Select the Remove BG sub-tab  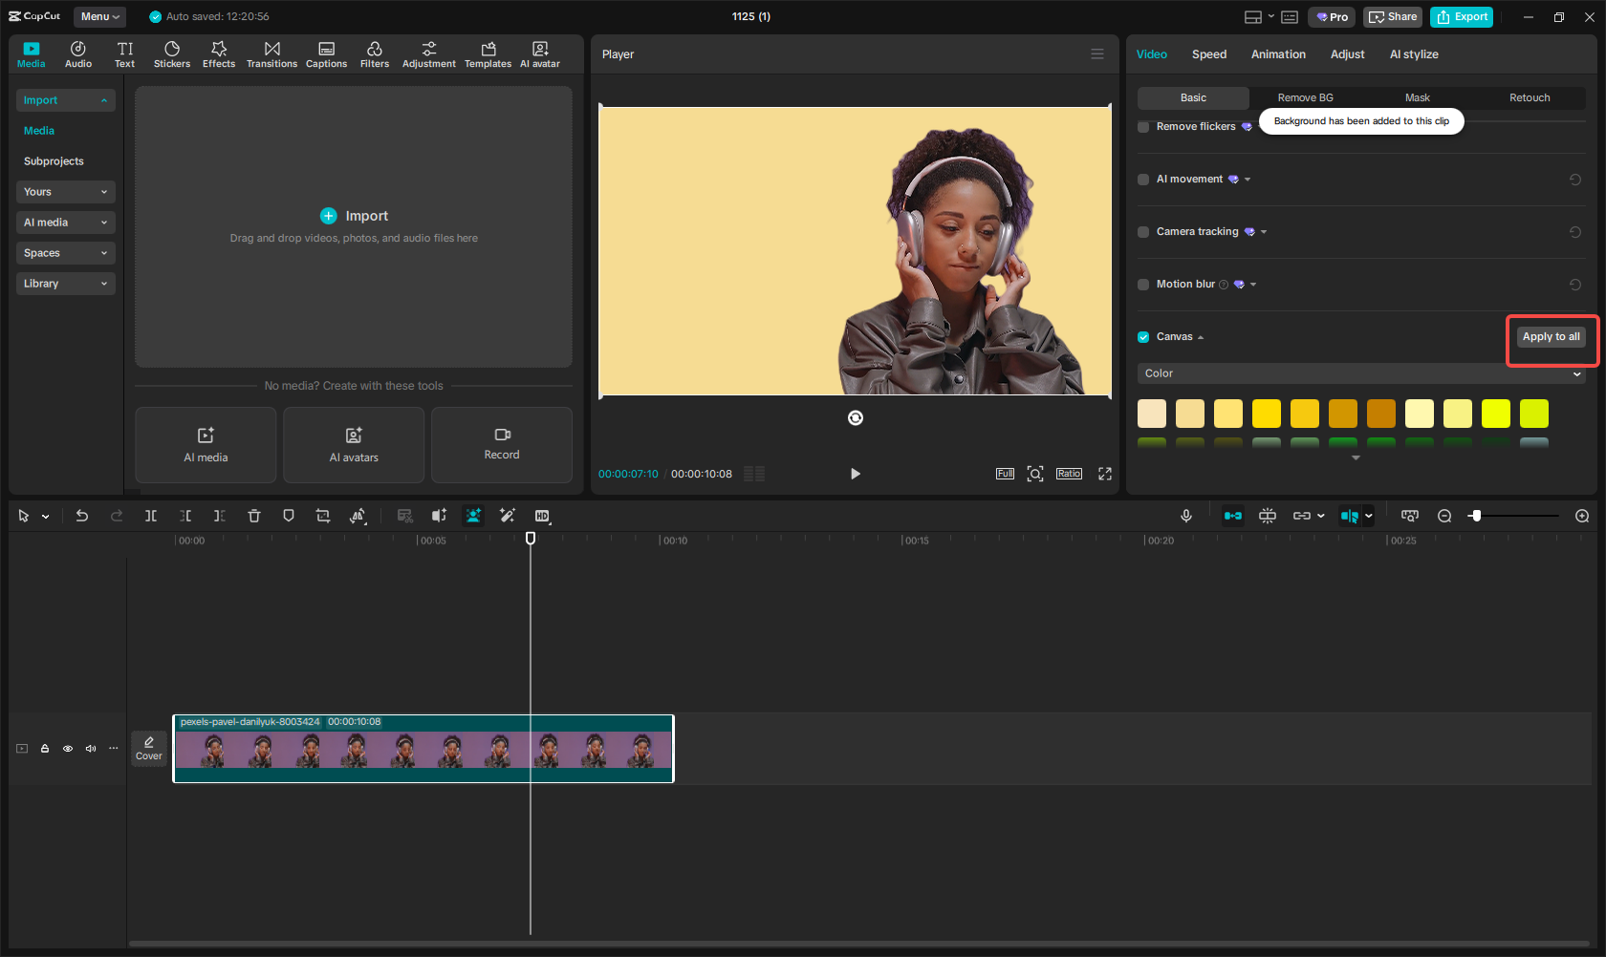click(x=1305, y=97)
